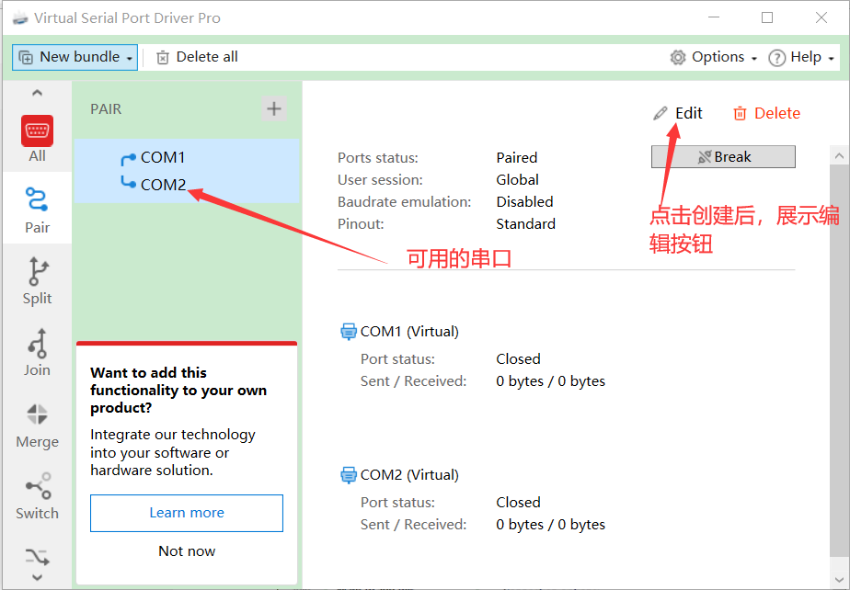Click the scrollbar up arrow
Image resolution: width=850 pixels, height=590 pixels.
point(839,156)
